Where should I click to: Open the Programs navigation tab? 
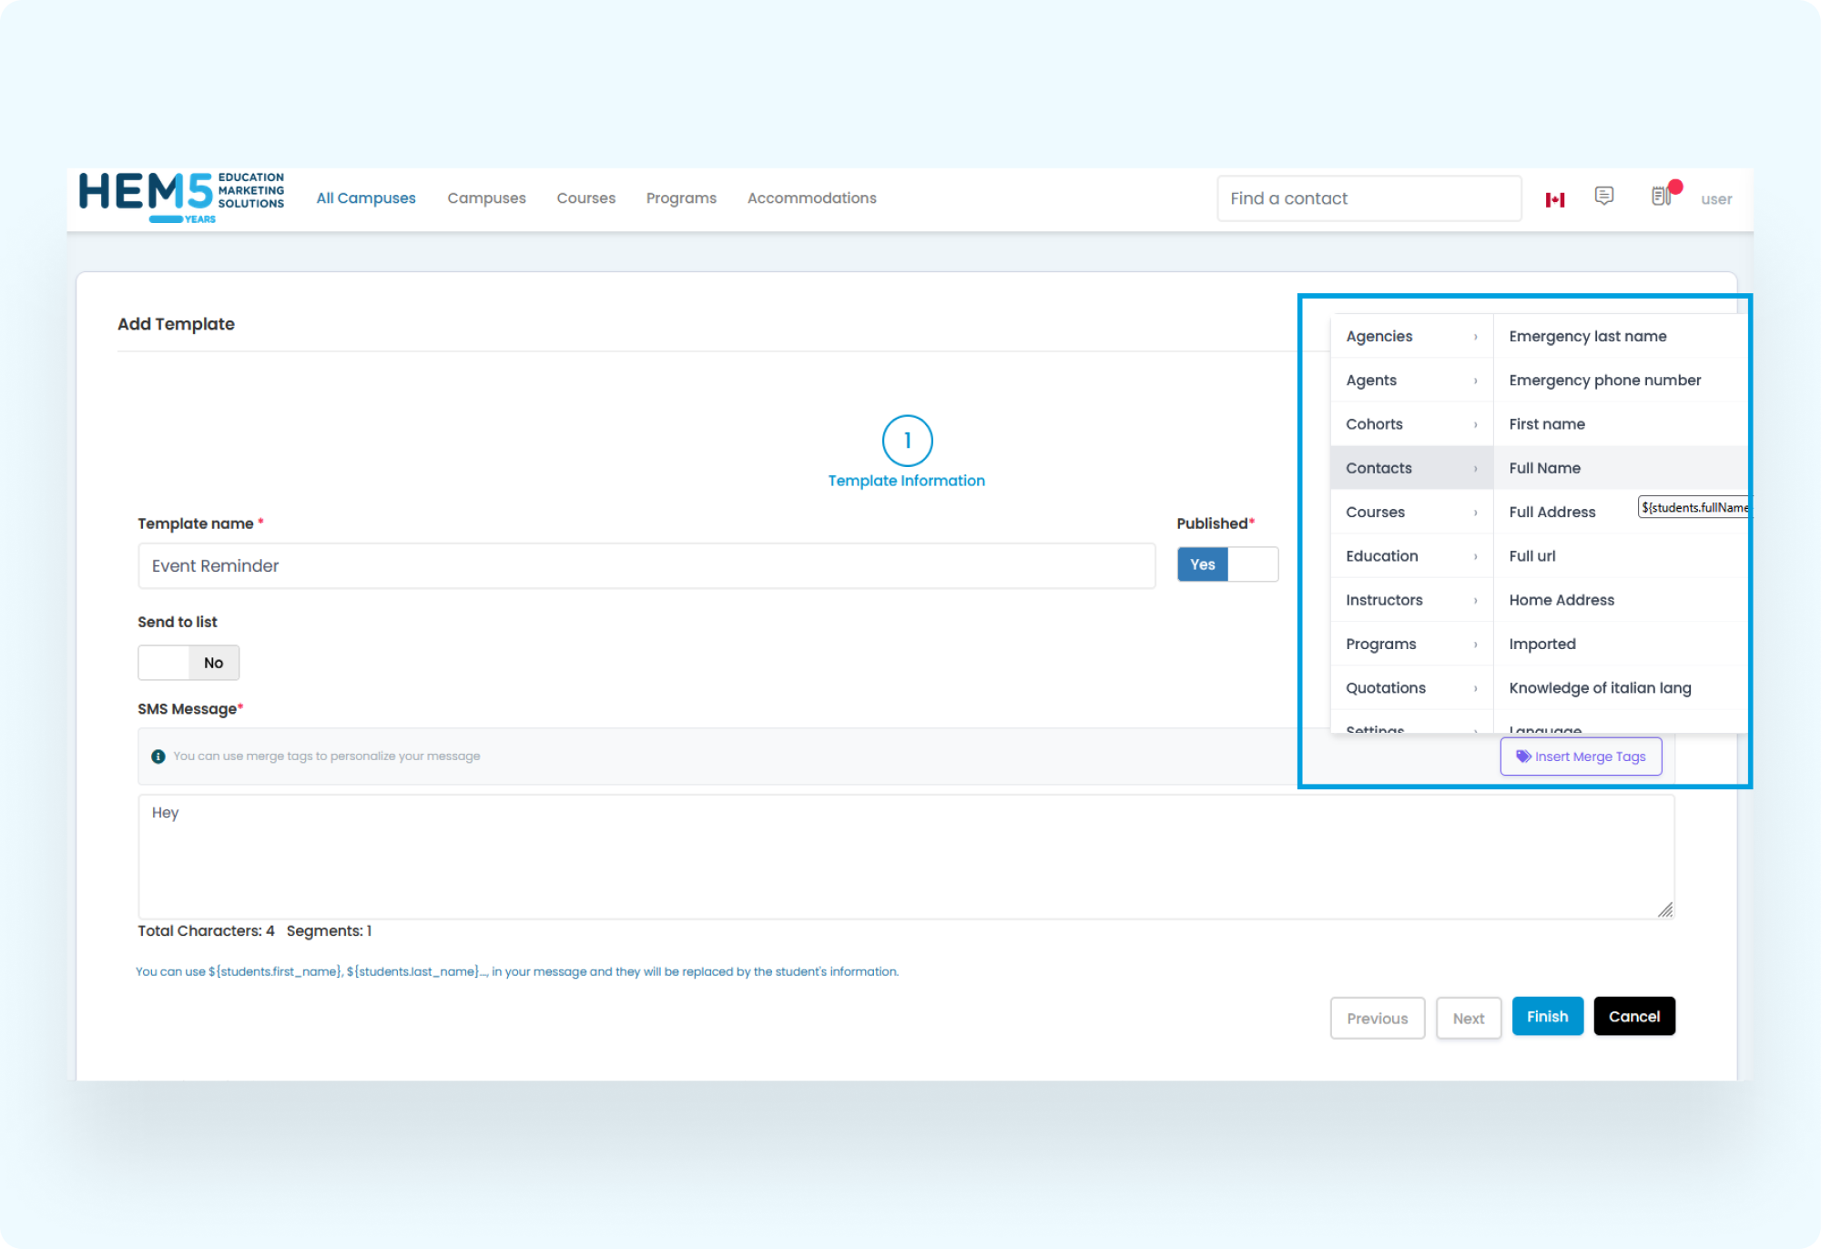(681, 198)
